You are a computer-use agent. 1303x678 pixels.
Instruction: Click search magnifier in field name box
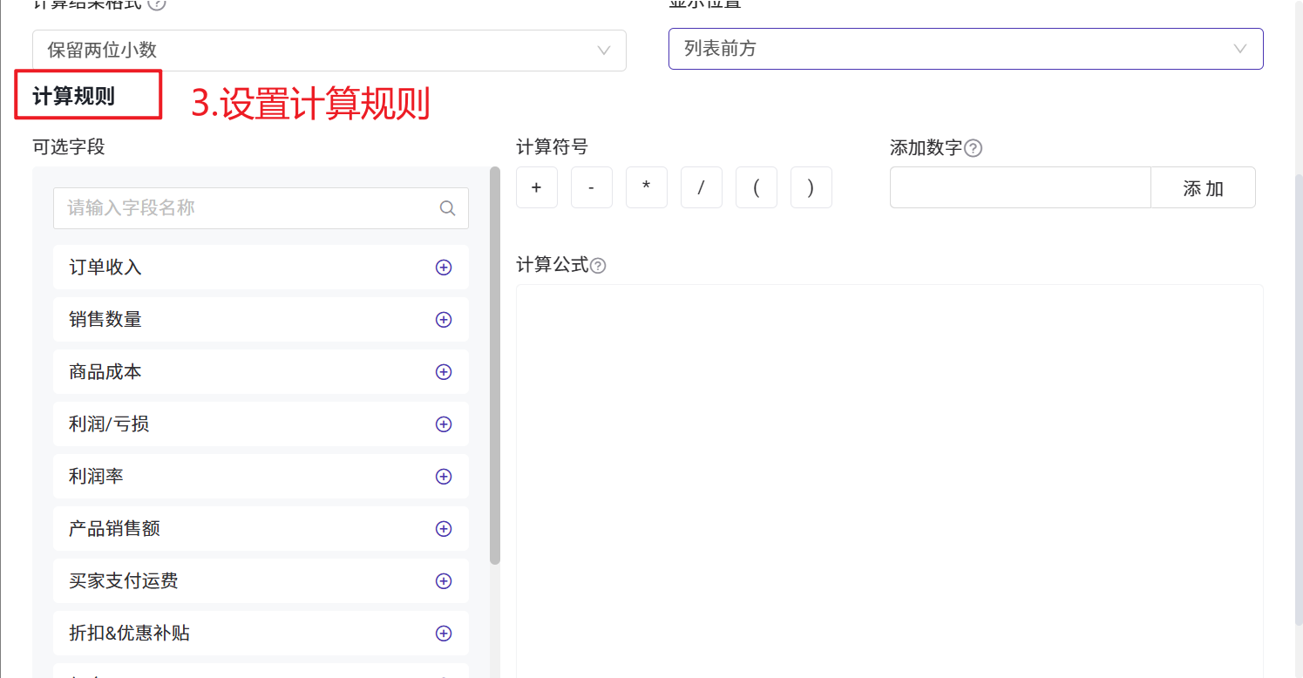(448, 208)
